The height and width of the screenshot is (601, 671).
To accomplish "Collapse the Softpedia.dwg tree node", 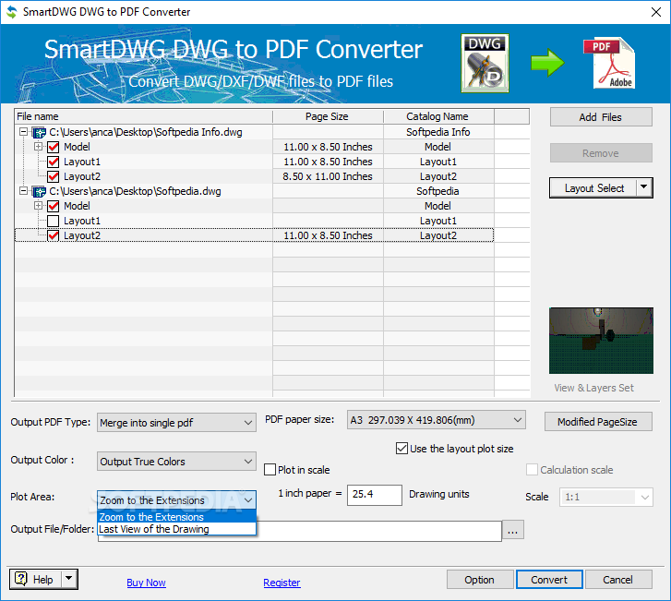I will click(x=24, y=190).
